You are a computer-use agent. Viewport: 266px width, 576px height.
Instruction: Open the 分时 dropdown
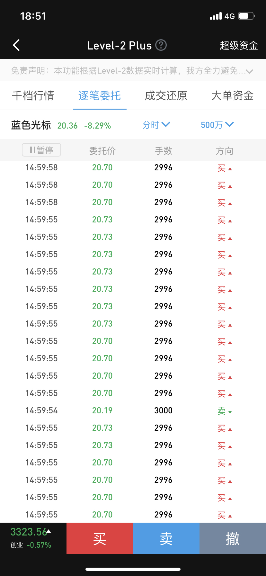point(156,125)
